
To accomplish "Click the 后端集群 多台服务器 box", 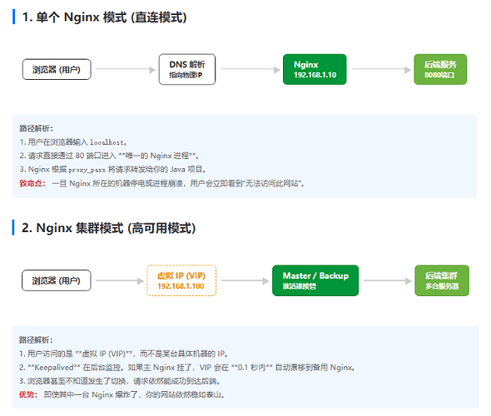I will pos(442,280).
